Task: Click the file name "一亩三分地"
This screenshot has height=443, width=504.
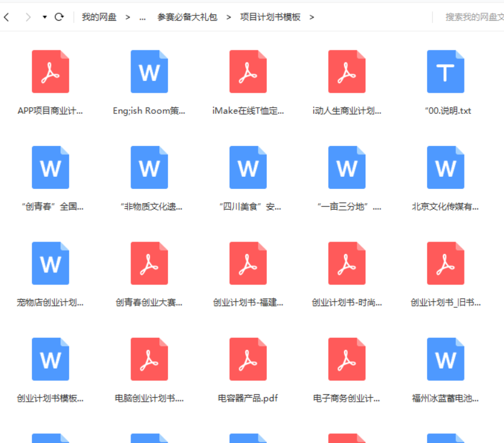Action: (x=349, y=207)
